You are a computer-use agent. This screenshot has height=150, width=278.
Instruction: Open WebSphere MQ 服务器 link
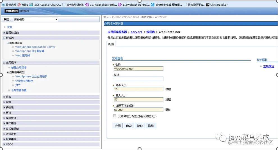30,51
